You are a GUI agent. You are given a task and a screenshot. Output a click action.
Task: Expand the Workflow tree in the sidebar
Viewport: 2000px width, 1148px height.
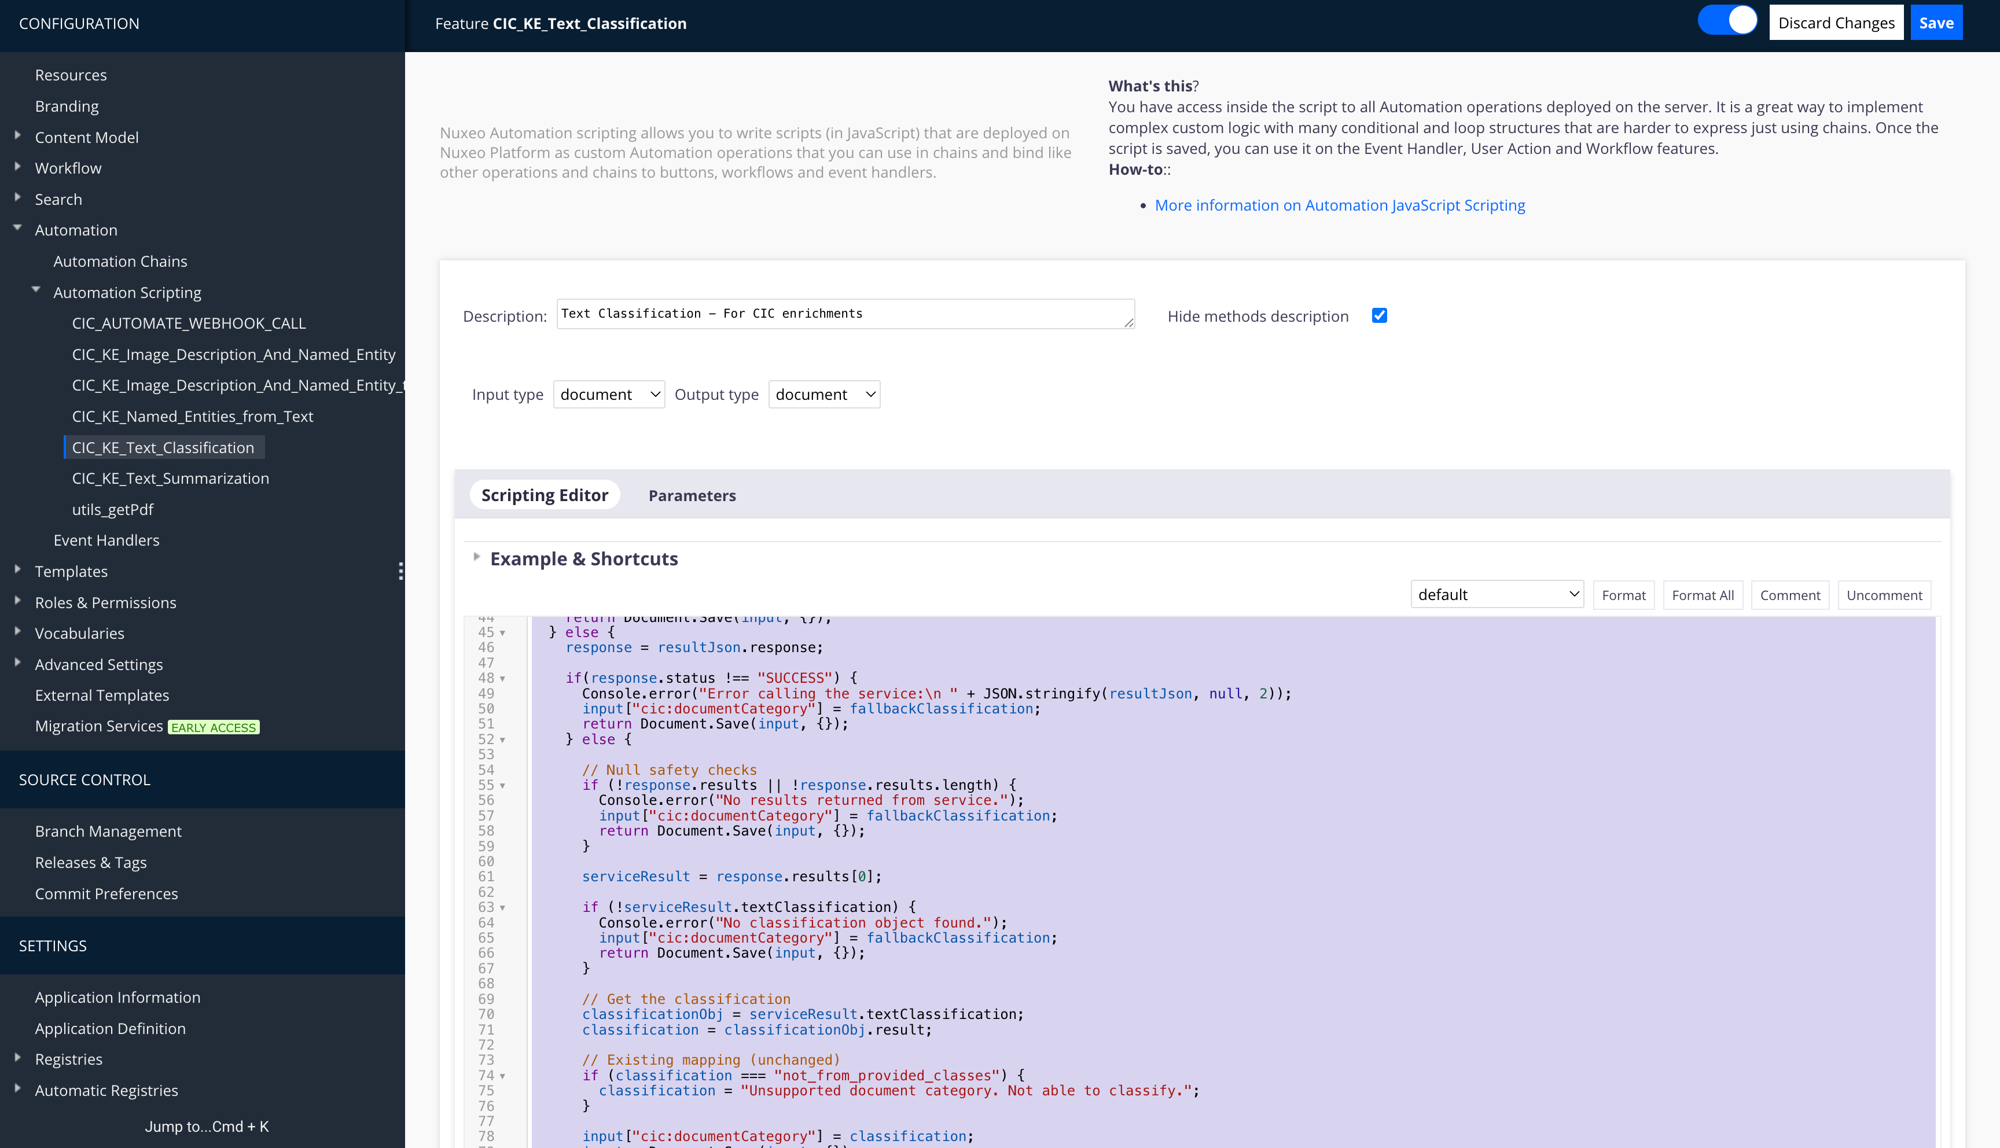tap(17, 167)
